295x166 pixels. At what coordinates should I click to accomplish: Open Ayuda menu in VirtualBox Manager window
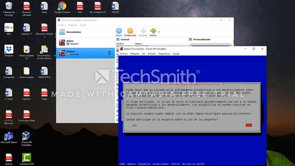pyautogui.click(x=83, y=25)
